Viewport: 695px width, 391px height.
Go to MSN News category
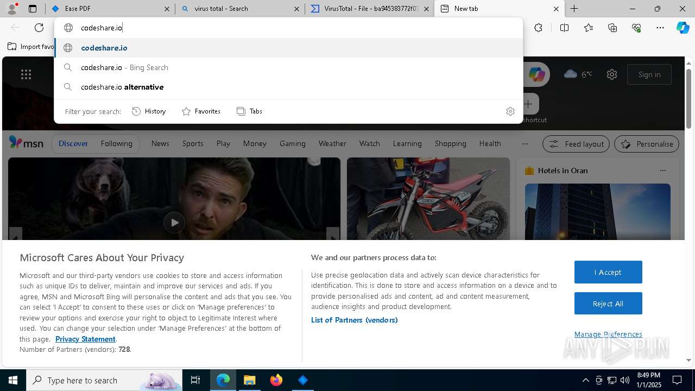click(x=160, y=144)
